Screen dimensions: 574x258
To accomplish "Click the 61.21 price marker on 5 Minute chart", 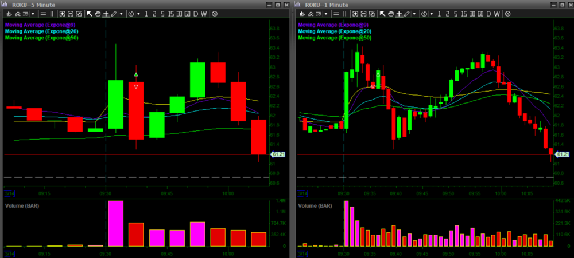I will point(276,154).
